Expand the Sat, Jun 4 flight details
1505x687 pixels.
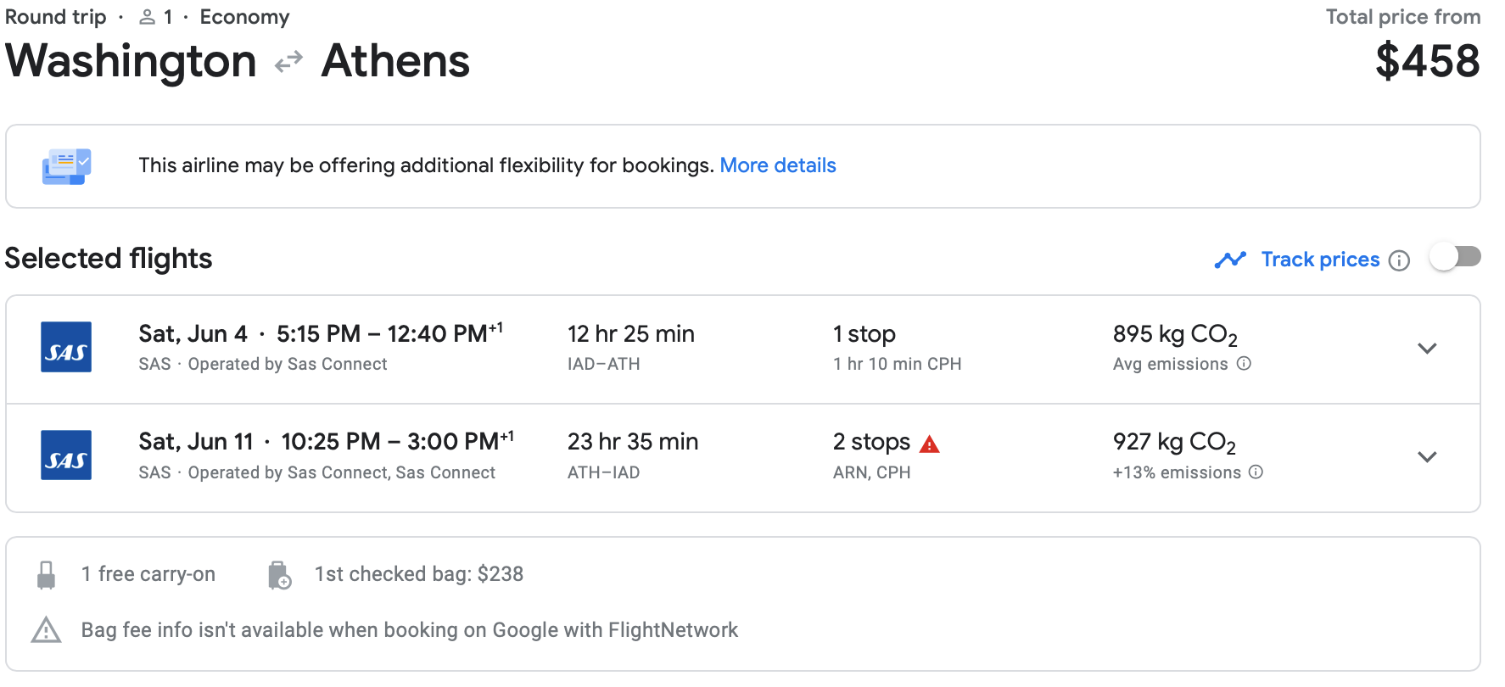click(1427, 349)
